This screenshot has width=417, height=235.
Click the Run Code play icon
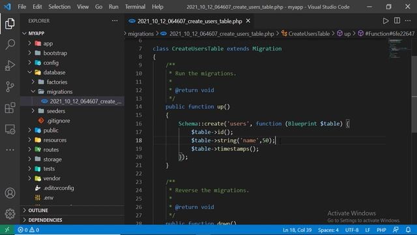[x=386, y=21]
